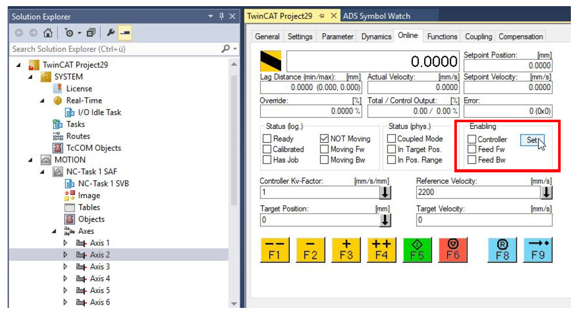
Task: Select Axis 3 in the tree
Action: coord(100,266)
